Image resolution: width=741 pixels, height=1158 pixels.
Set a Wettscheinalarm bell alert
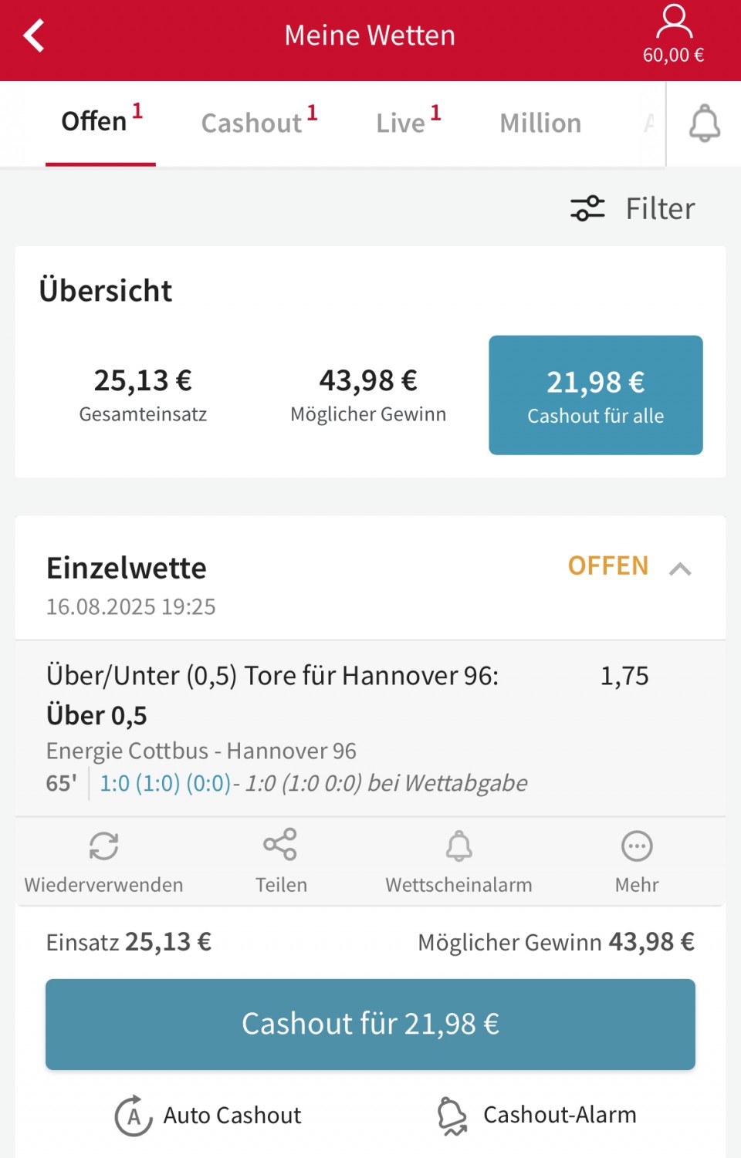point(459,846)
